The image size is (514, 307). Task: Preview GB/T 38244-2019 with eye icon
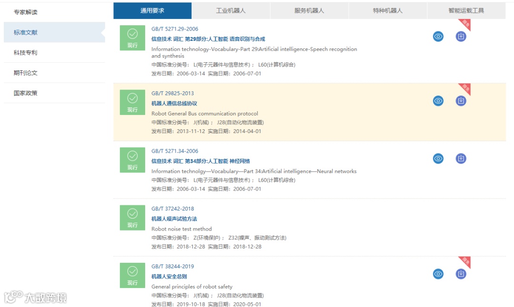pyautogui.click(x=438, y=274)
